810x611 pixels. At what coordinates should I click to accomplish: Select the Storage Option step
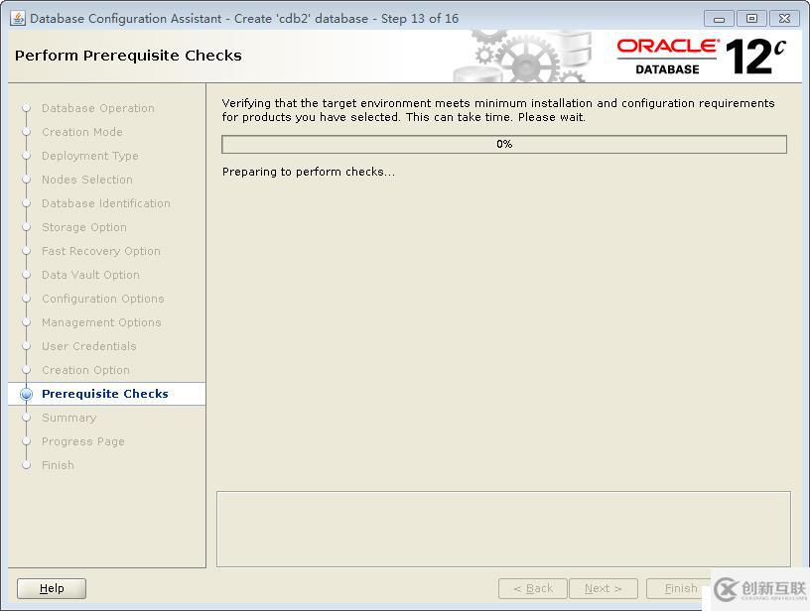click(83, 227)
